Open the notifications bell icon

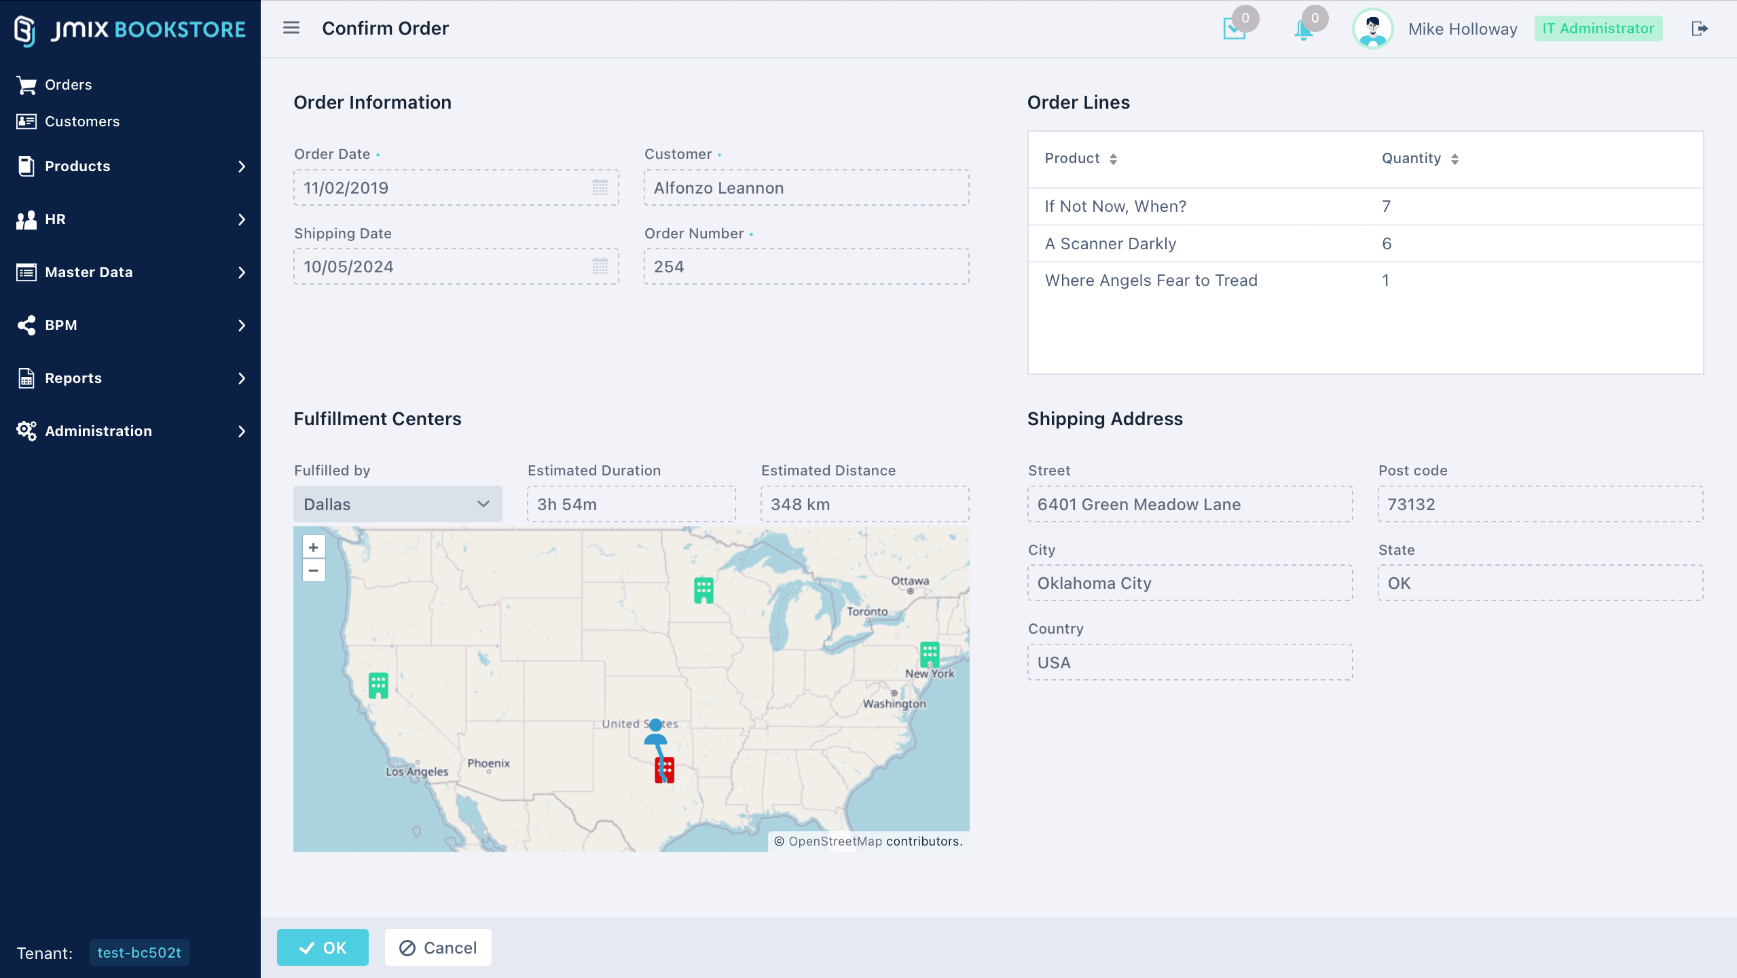1303,30
